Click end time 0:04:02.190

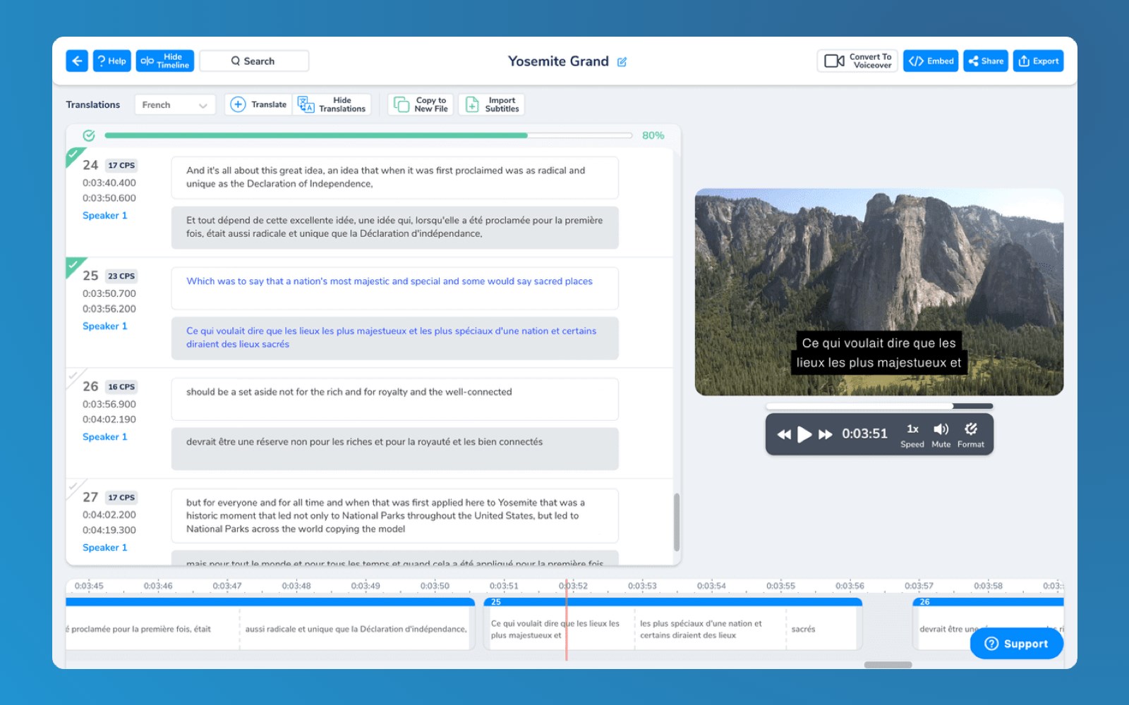pos(109,419)
